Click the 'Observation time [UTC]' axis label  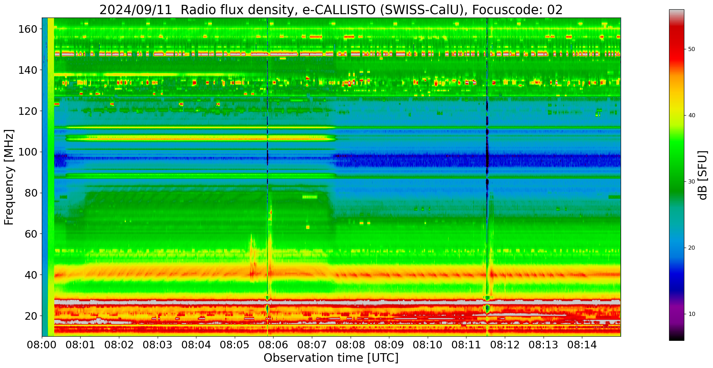coord(331,358)
